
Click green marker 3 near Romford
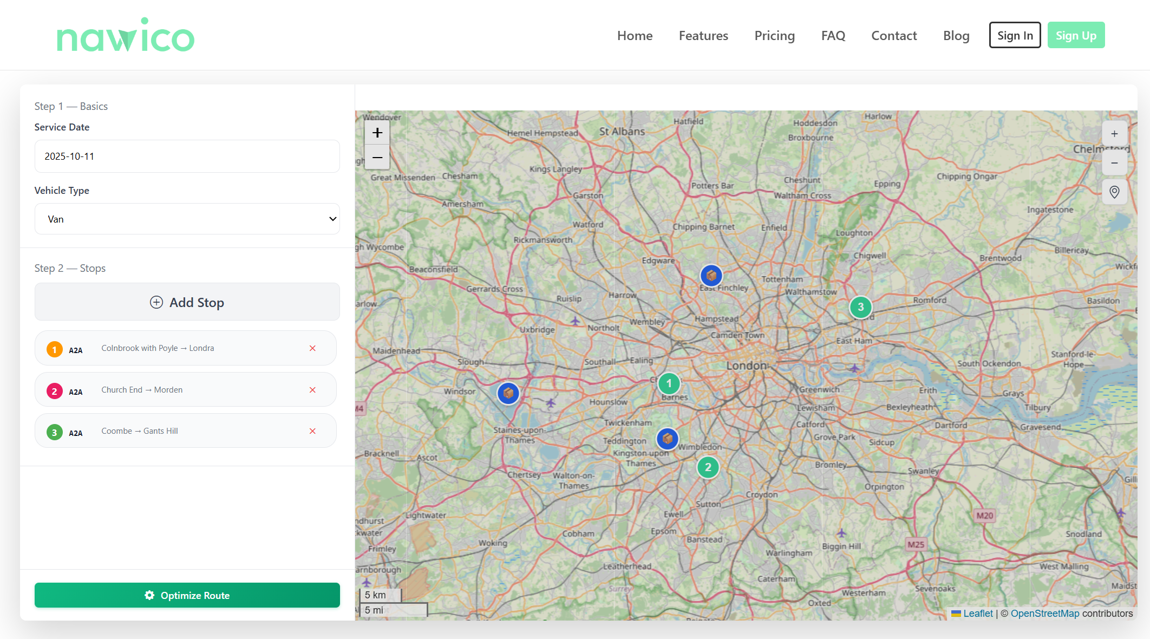click(860, 307)
